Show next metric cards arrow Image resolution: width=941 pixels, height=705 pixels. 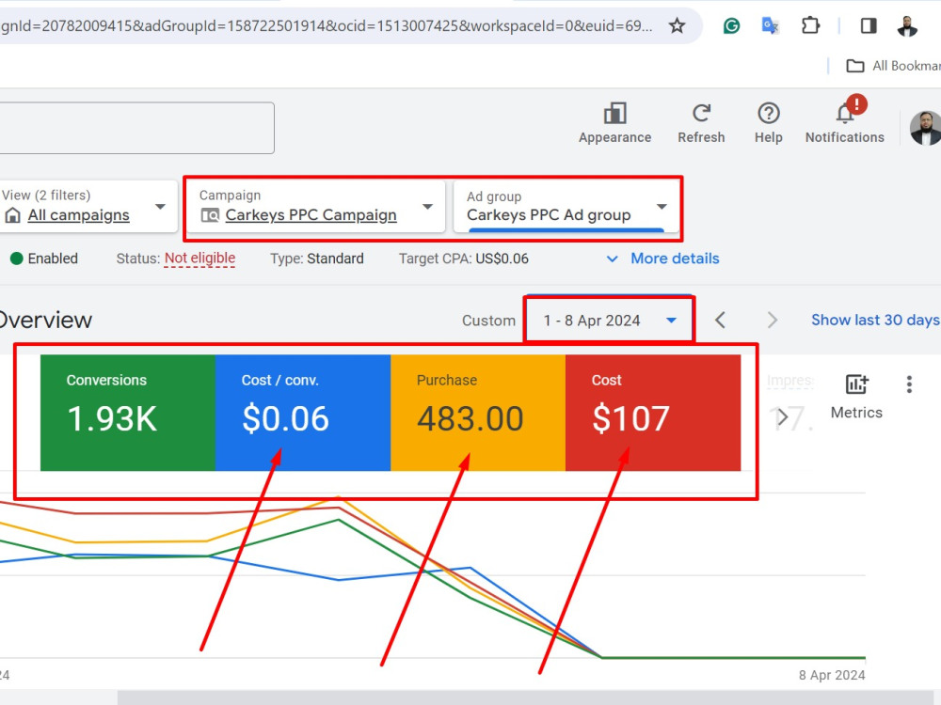781,416
